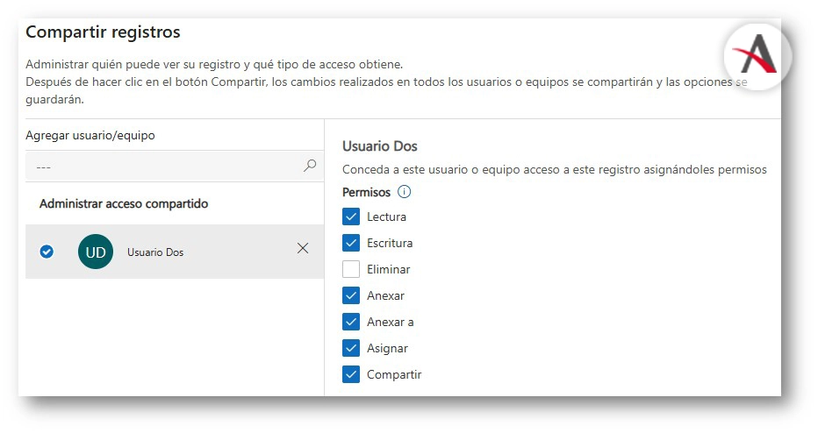Click the Permisos label text
818x433 pixels.
pos(366,192)
